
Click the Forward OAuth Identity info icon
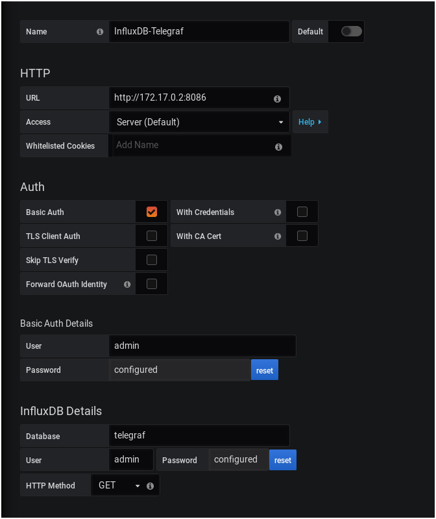click(127, 285)
